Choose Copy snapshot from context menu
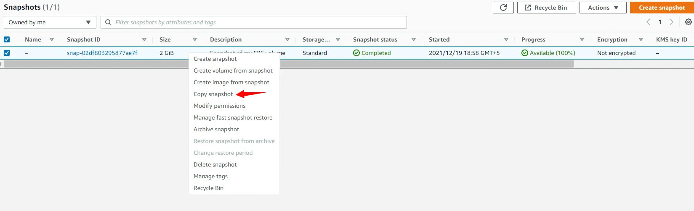Viewport: 694px width, 211px height. [213, 94]
